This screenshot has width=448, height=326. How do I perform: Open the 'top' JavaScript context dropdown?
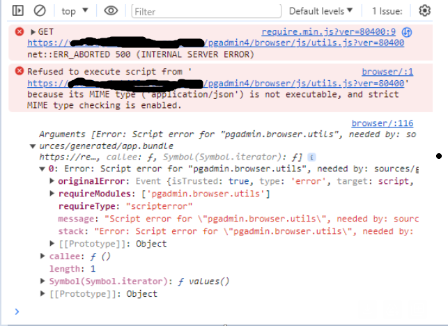point(75,11)
